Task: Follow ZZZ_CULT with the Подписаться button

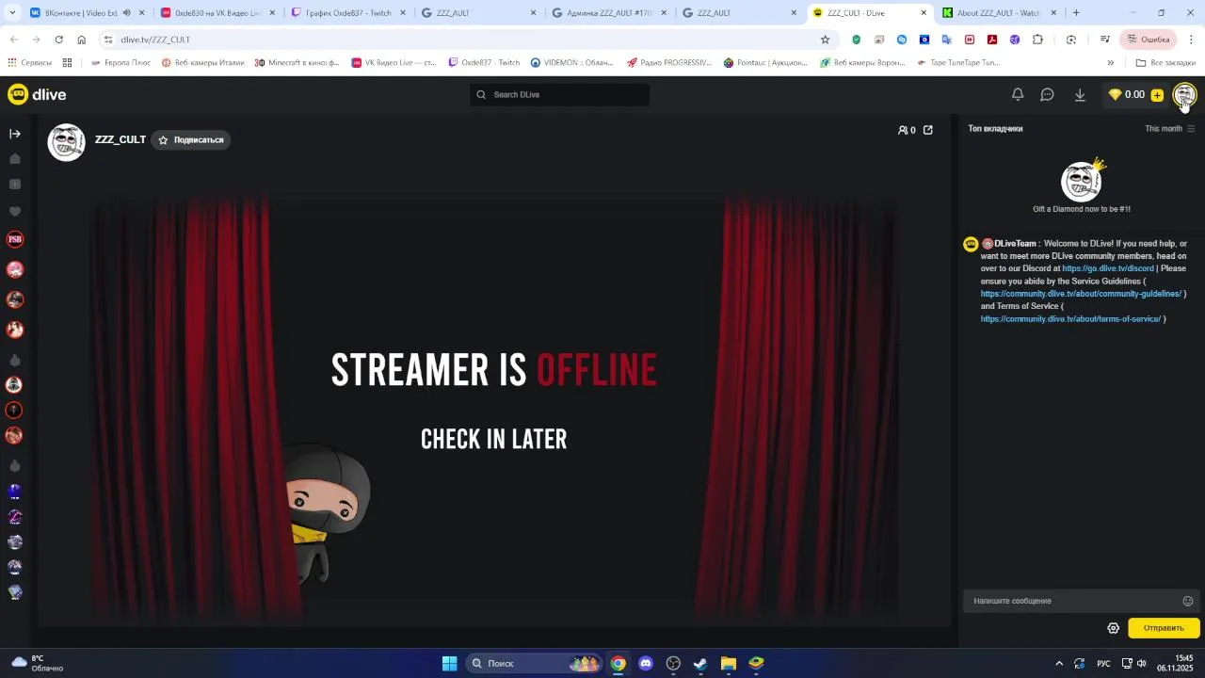Action: [x=191, y=139]
